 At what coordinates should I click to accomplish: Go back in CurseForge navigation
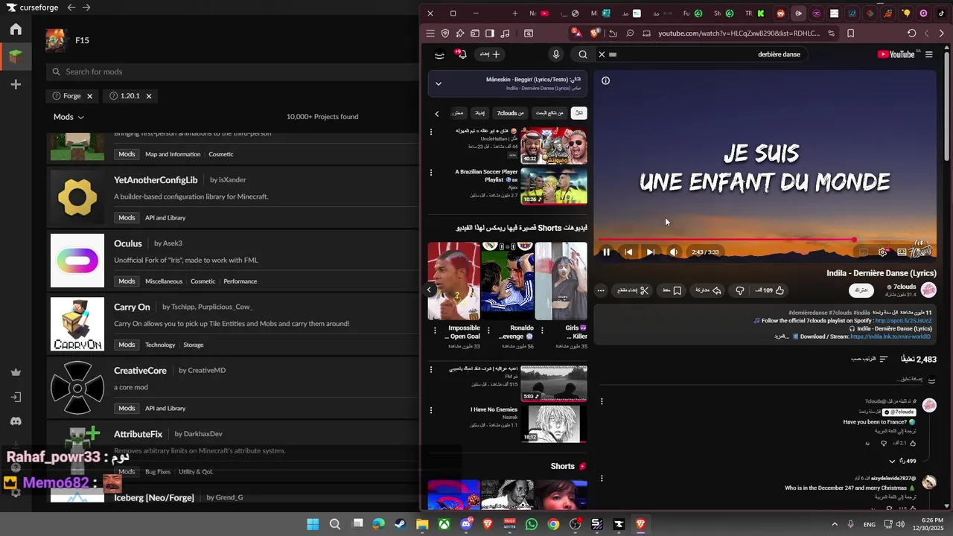point(71,7)
